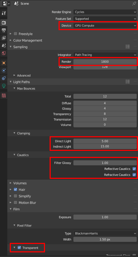Click Transmission bounces field
Viewport: 138px width, 257px height.
tap(105, 119)
